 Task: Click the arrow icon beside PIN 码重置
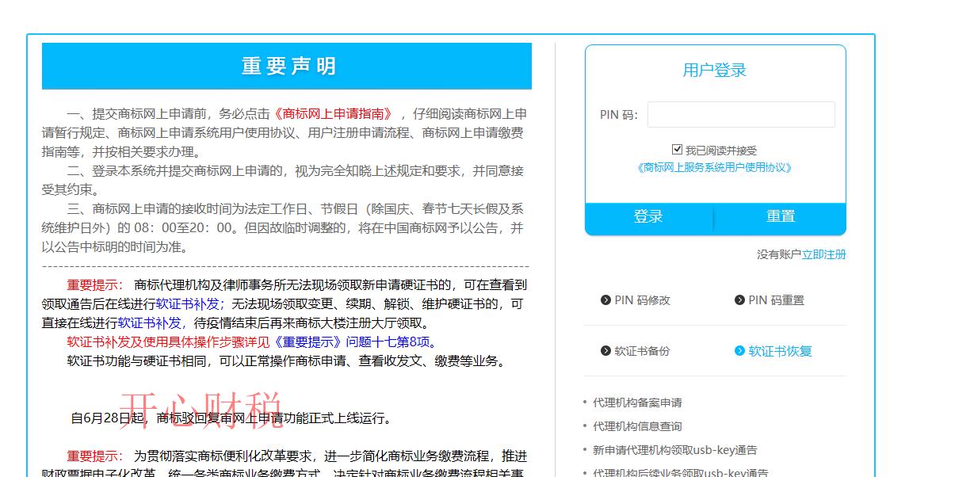click(739, 300)
